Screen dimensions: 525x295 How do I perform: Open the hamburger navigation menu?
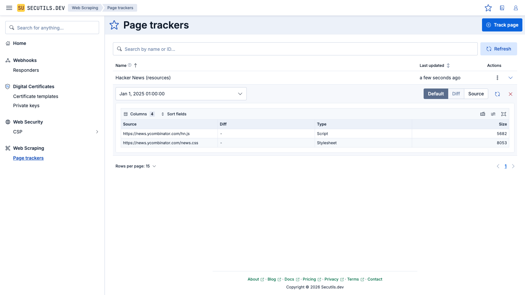pos(9,8)
